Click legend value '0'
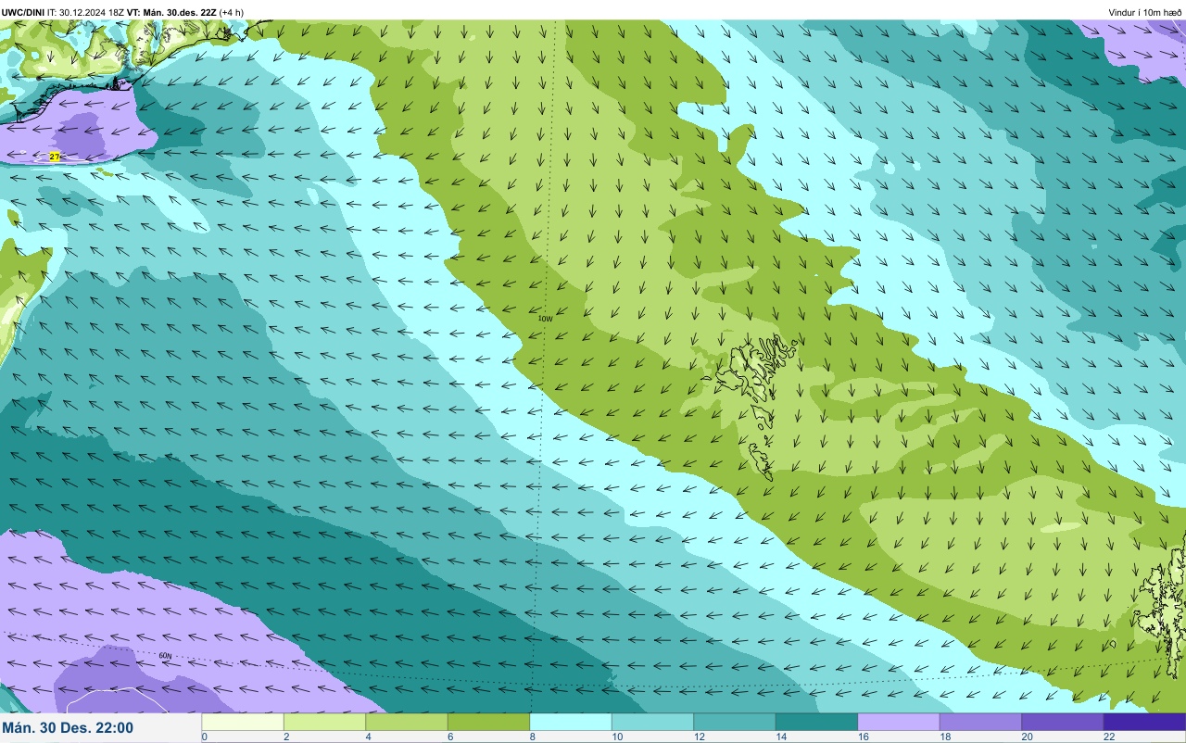 click(x=204, y=737)
